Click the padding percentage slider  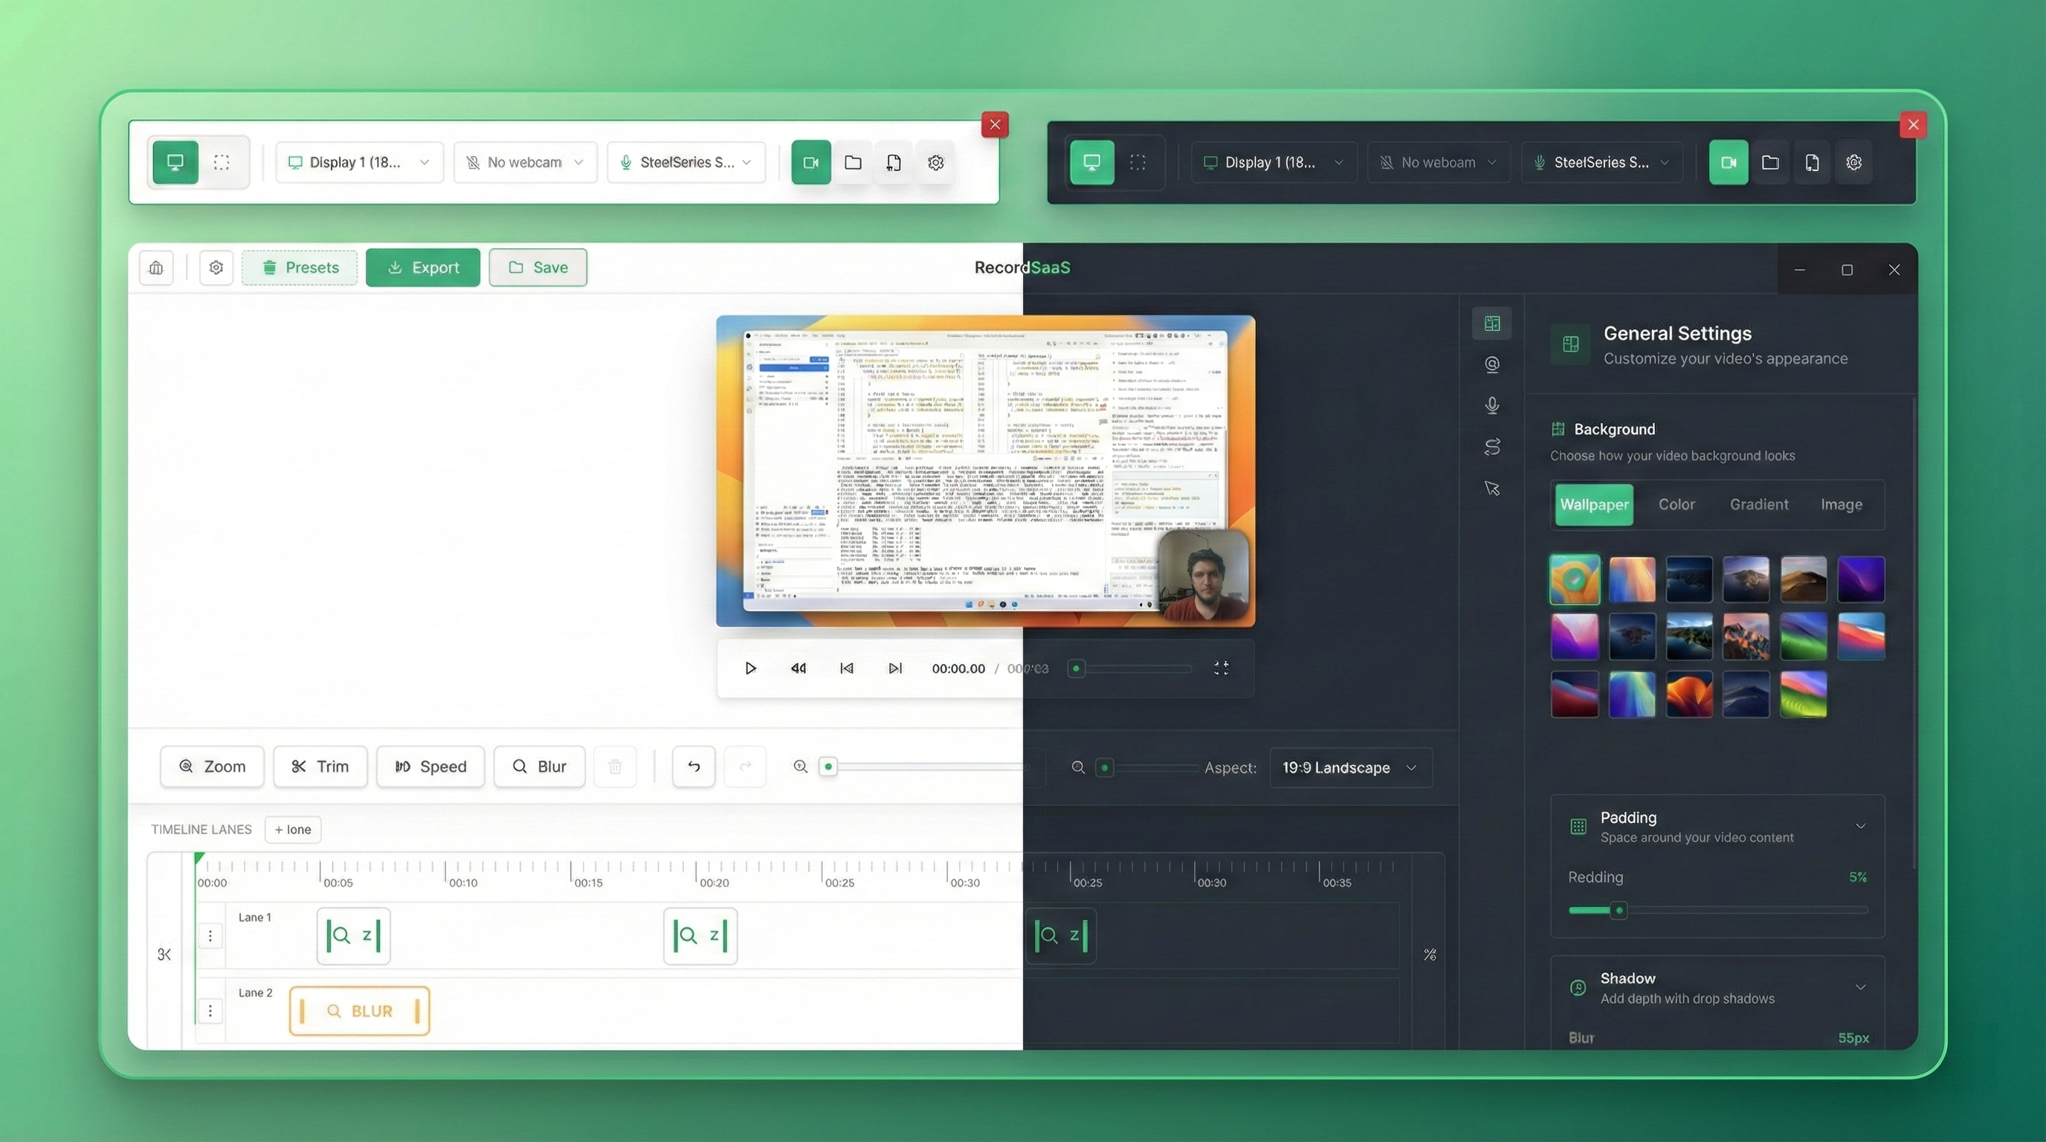pyautogui.click(x=1619, y=911)
